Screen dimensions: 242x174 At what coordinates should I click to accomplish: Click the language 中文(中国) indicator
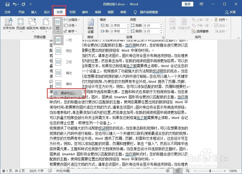63,171
